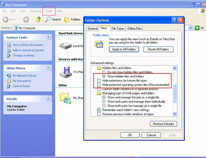
Task: Toggle Remember each folder's view settings
Action: coord(99,110)
